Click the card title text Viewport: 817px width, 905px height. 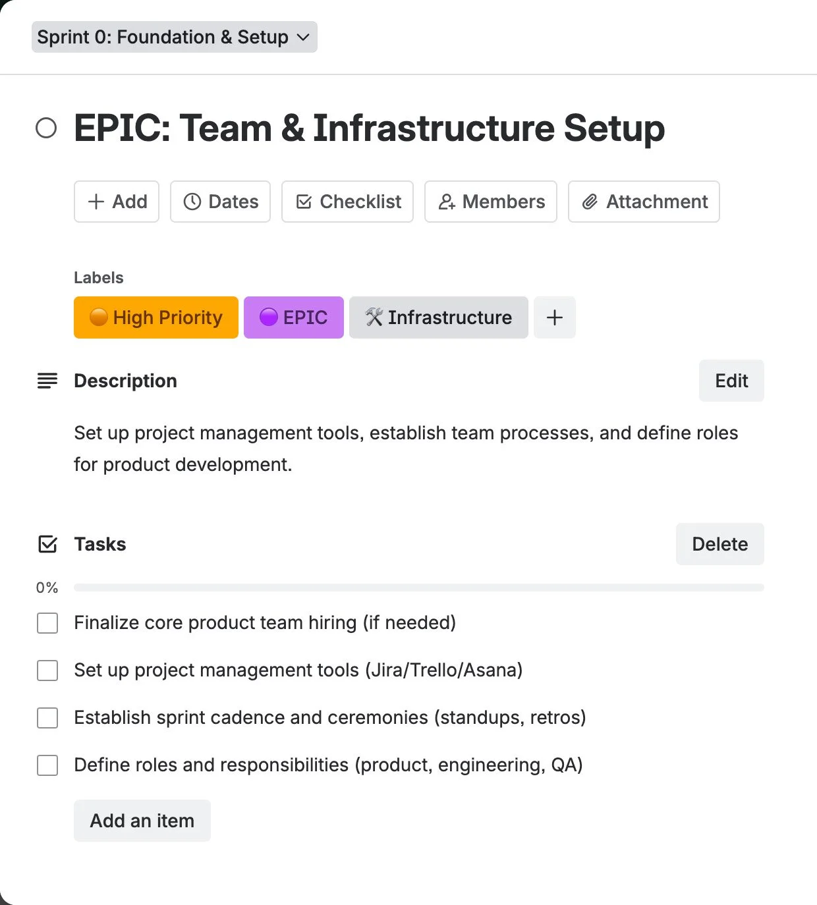pyautogui.click(x=369, y=128)
